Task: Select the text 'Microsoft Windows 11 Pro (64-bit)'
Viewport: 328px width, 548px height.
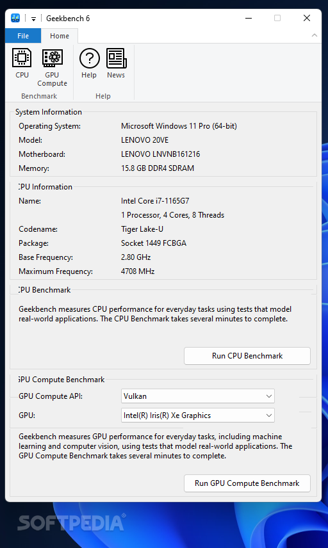Action: [x=179, y=126]
